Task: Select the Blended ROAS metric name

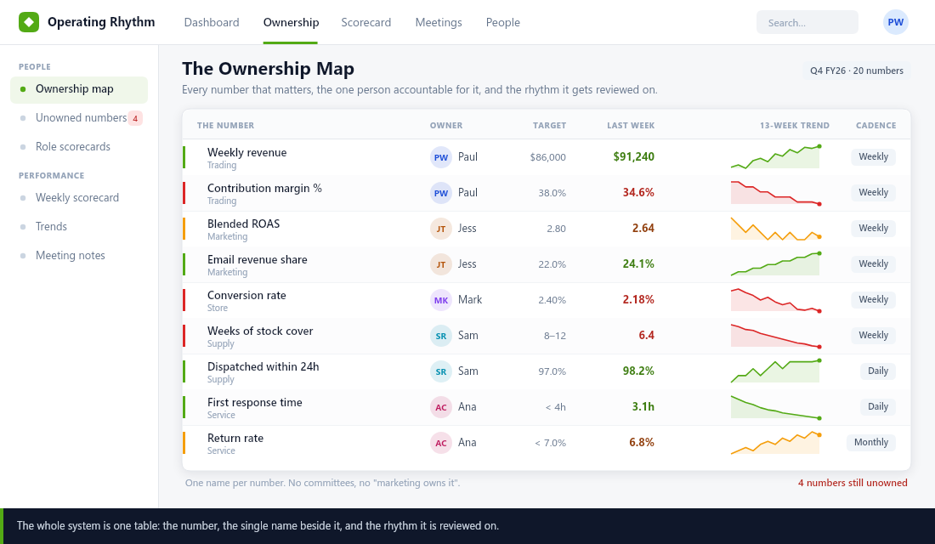Action: [243, 224]
